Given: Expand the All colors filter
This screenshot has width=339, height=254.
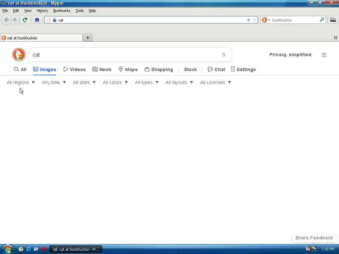Looking at the screenshot, I should coord(115,82).
